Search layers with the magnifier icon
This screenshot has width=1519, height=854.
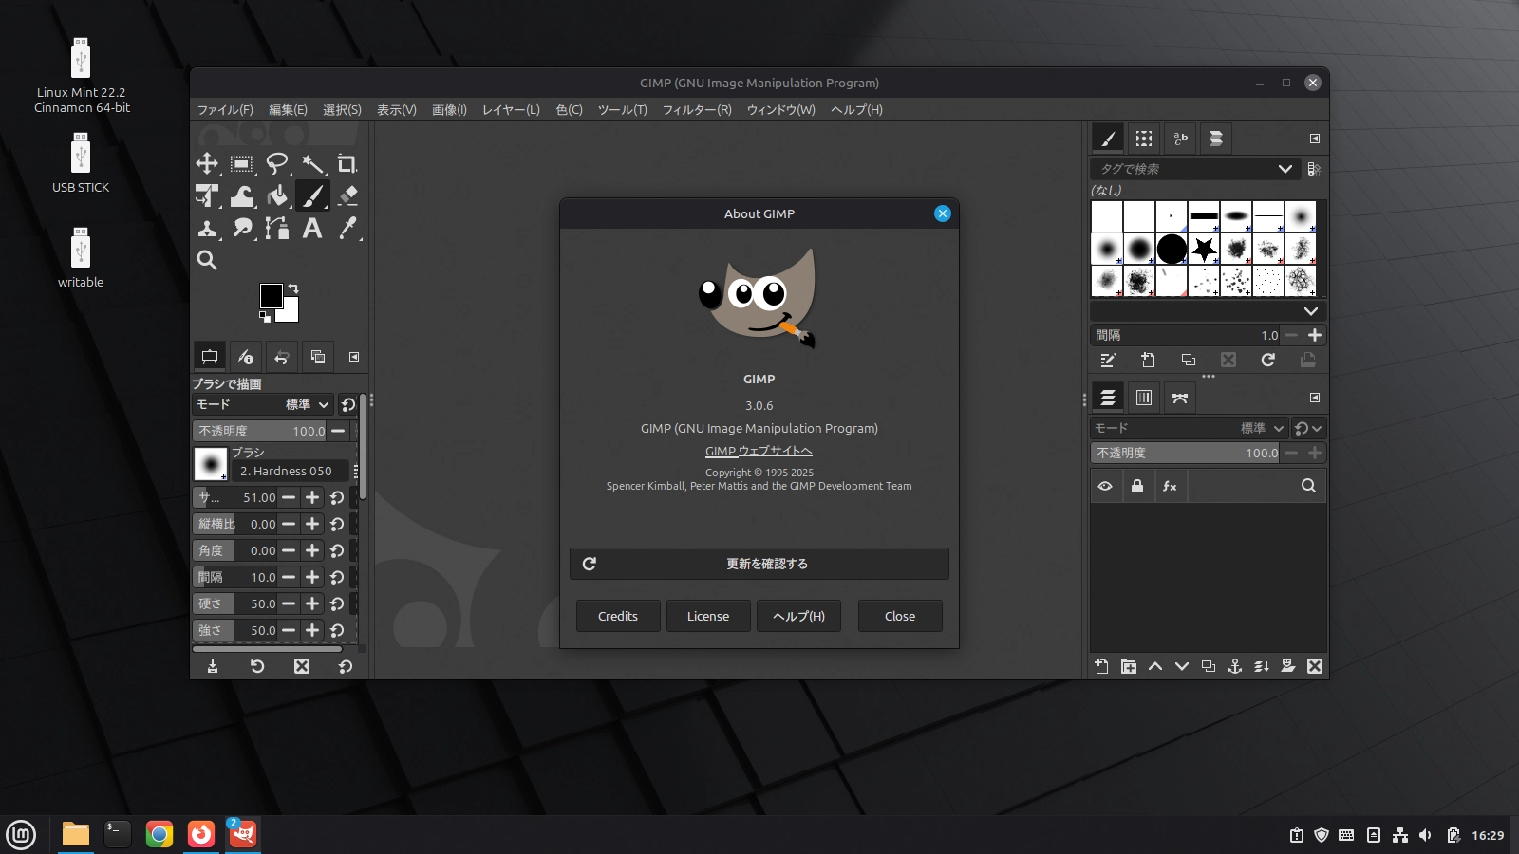(1308, 486)
